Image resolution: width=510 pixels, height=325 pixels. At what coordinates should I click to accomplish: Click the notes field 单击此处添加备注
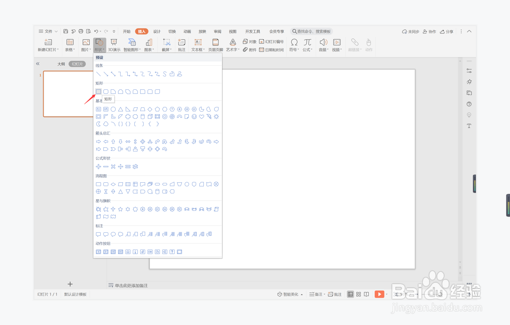click(131, 285)
